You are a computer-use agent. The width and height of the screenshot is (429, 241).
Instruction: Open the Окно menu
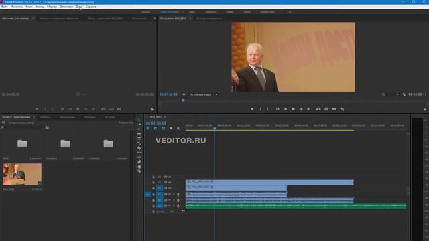[x=79, y=7]
